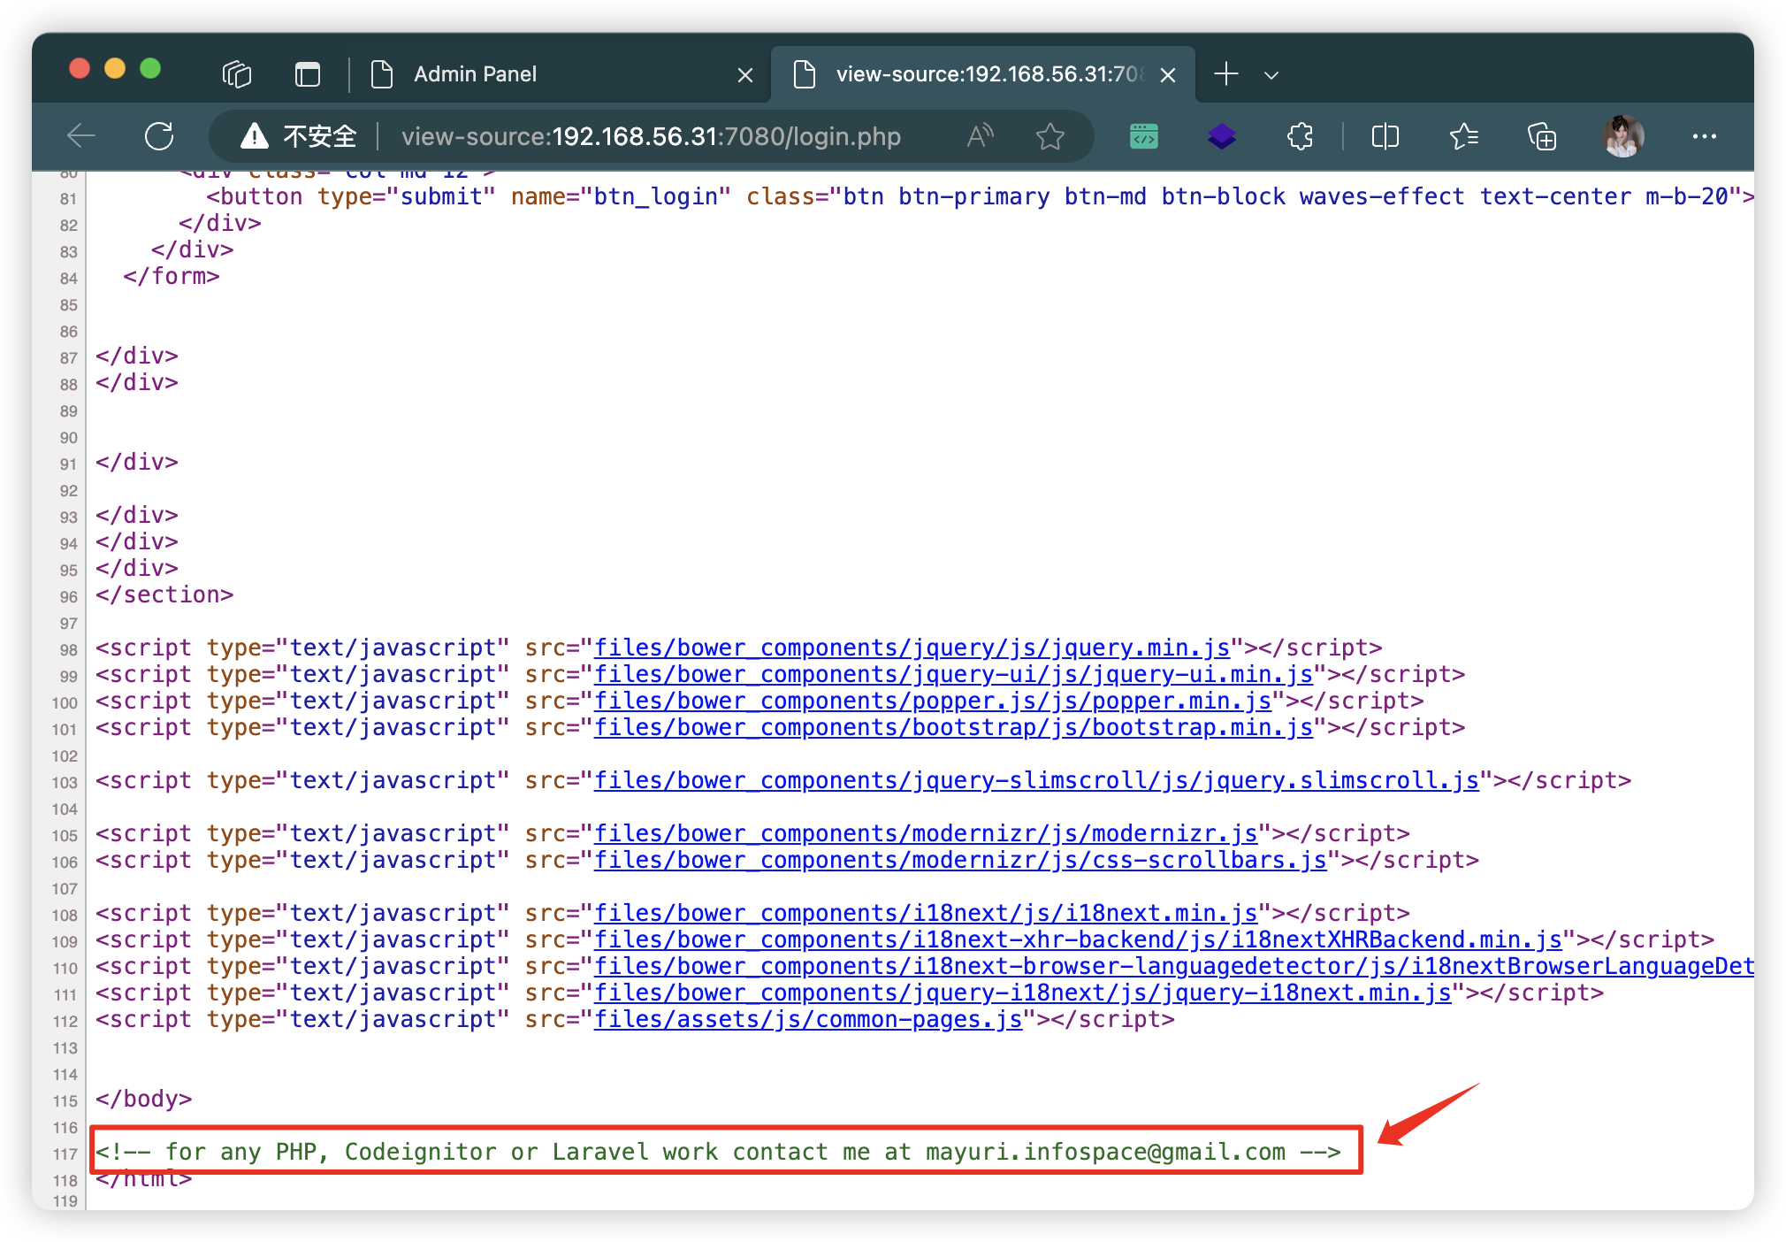Close the view-source tab

(1168, 75)
